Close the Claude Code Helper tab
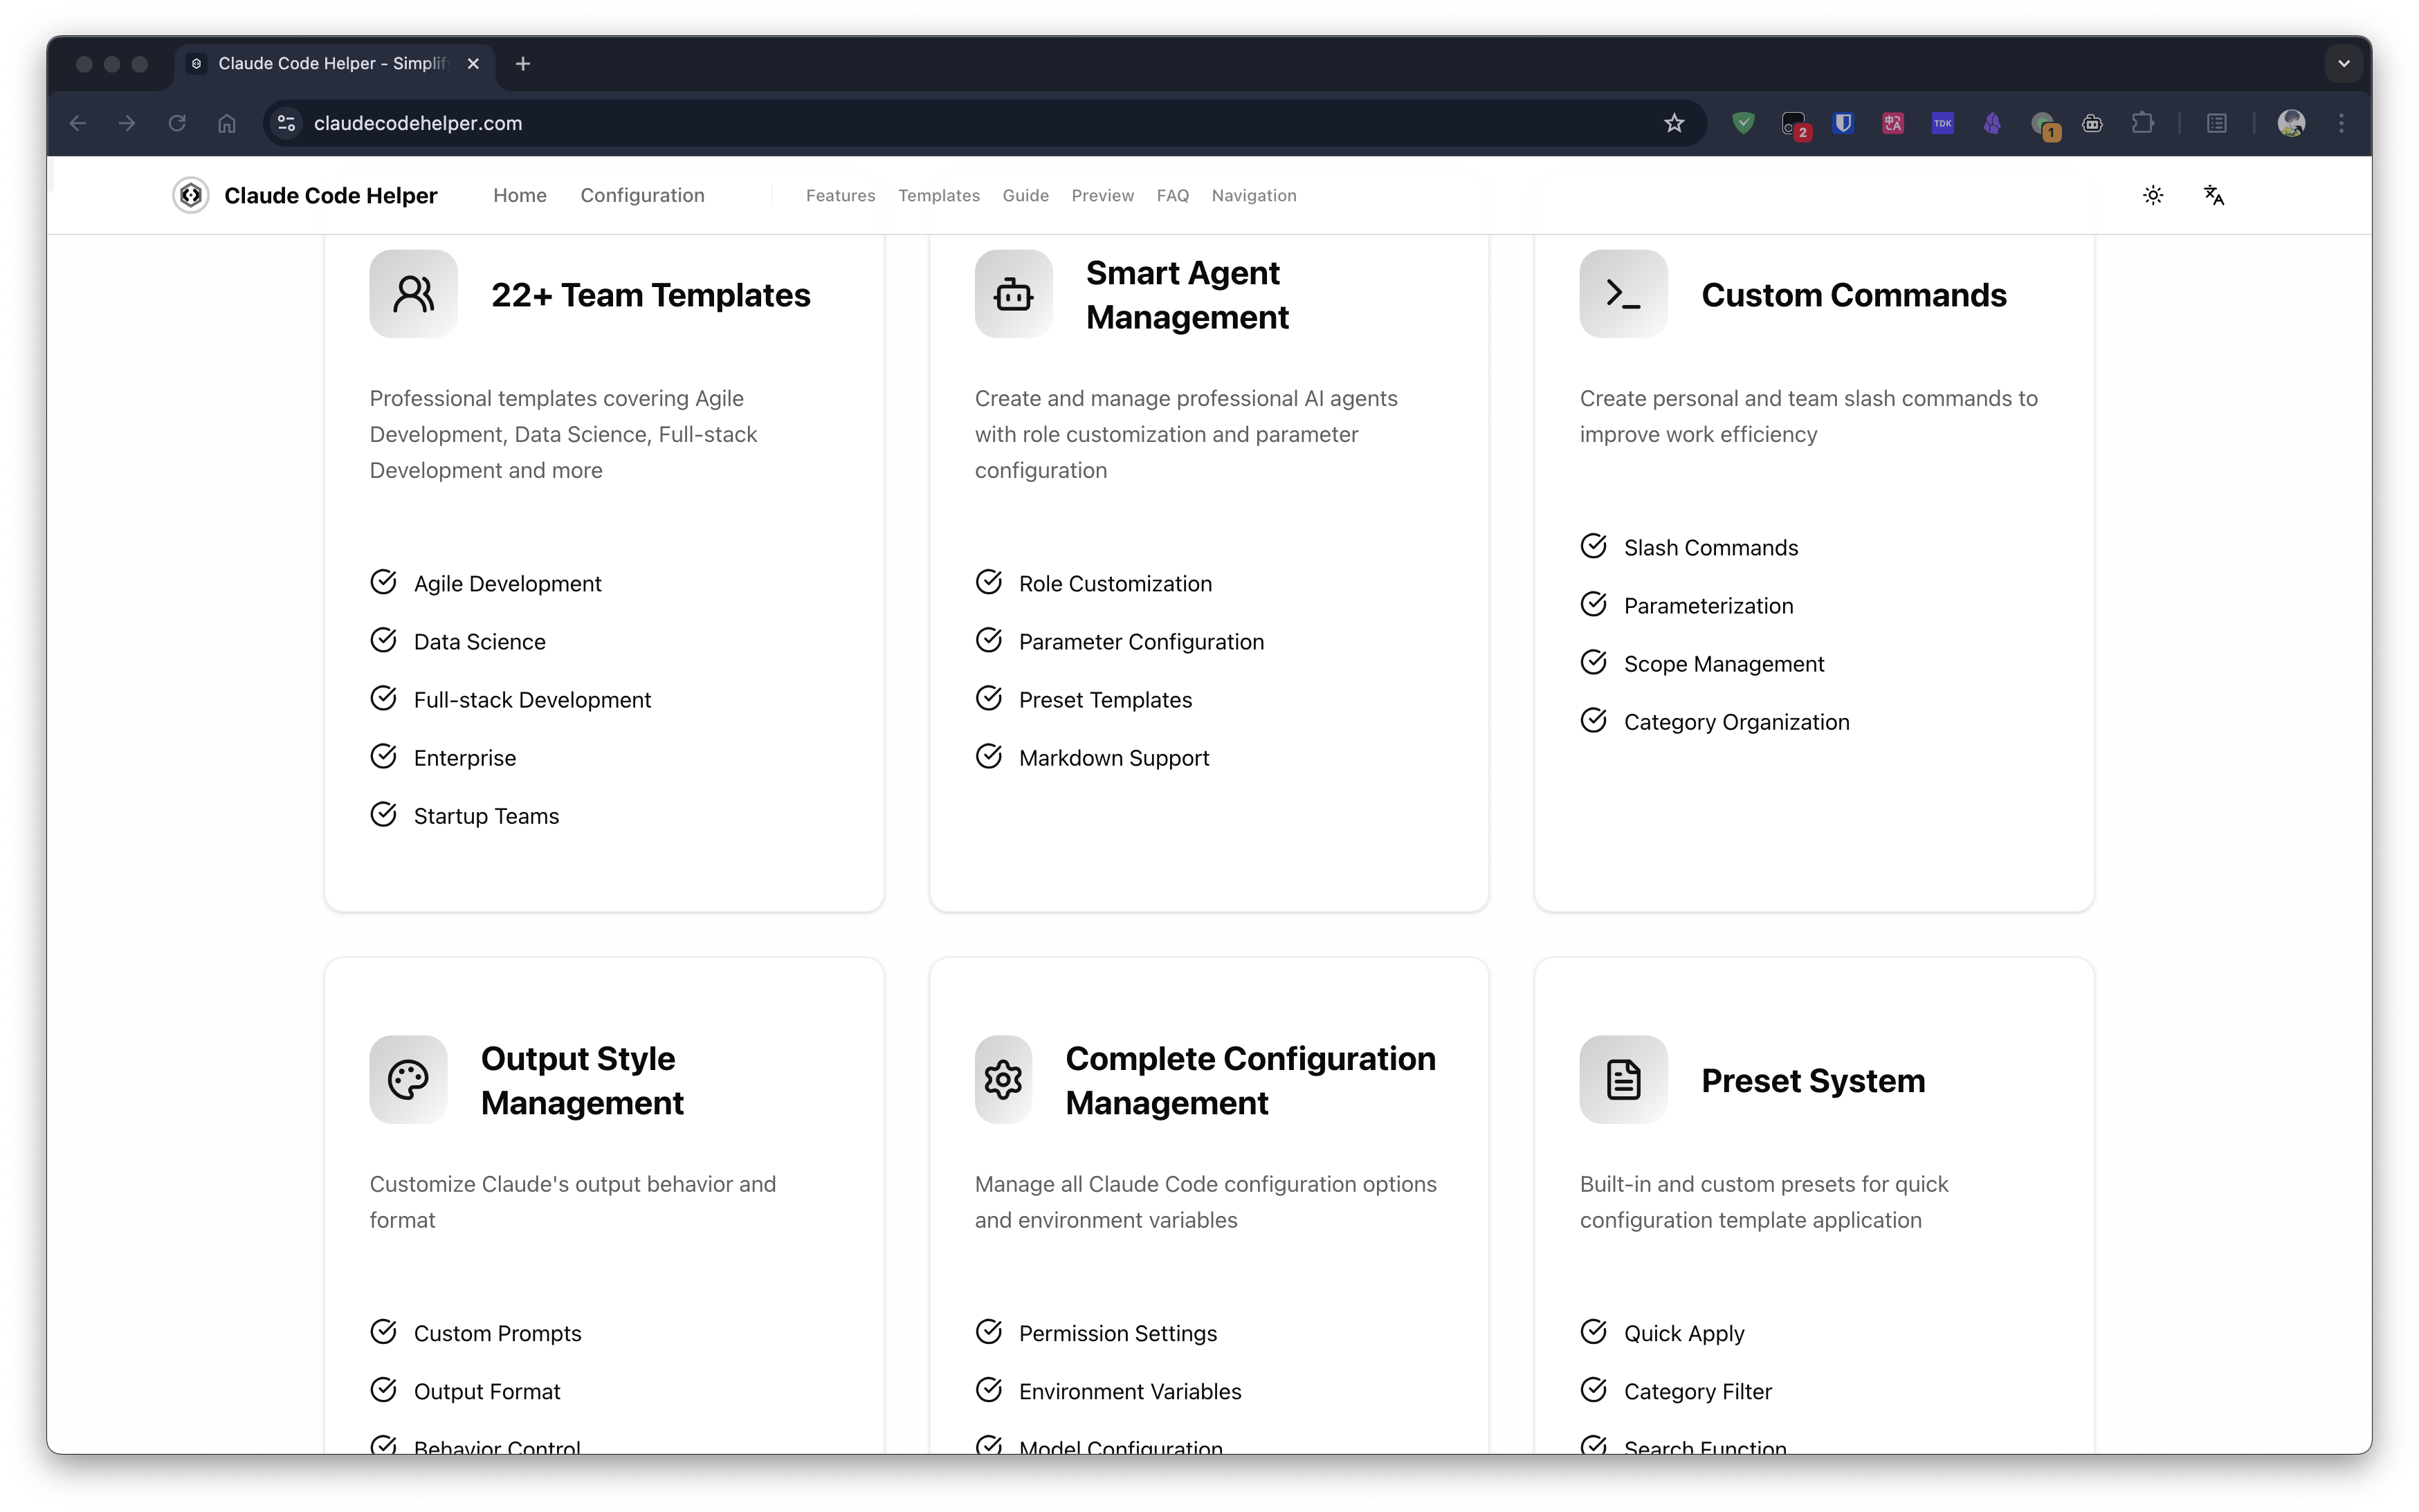The image size is (2419, 1512). [473, 63]
